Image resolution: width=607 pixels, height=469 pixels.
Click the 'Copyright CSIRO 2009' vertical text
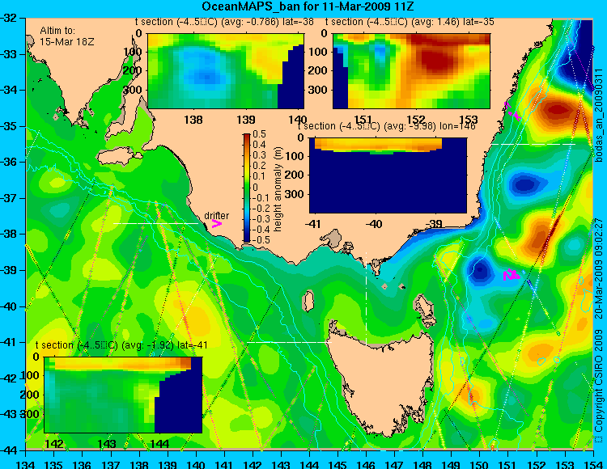tap(599, 381)
